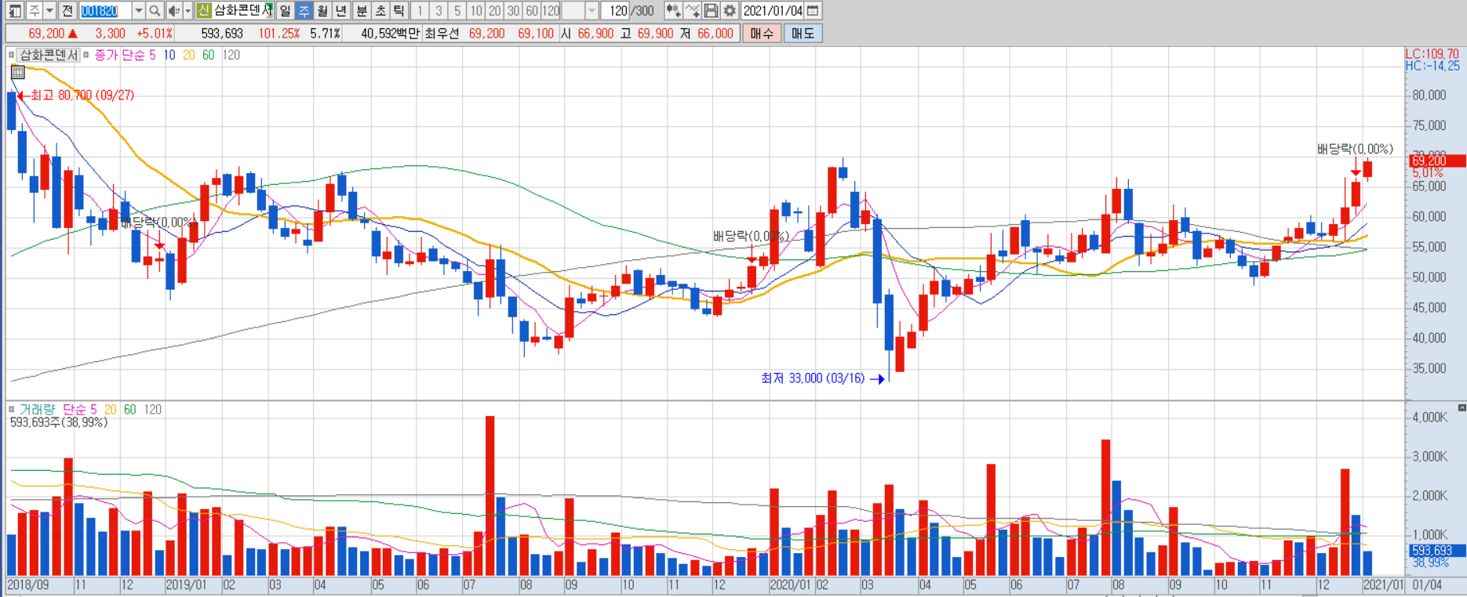
Task: Click the volume panel corner button
Action: coord(1462,407)
